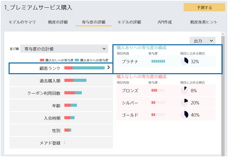Click the ブロンズ 8% pie icon
Image resolution: width=228 pixels, height=157 pixels.
tap(184, 90)
